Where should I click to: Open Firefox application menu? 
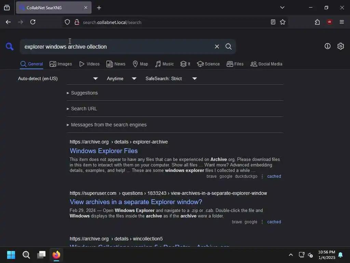(x=341, y=22)
